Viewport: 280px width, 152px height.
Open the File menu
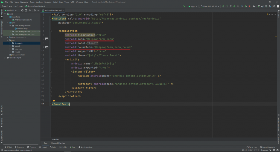[x=7, y=2]
